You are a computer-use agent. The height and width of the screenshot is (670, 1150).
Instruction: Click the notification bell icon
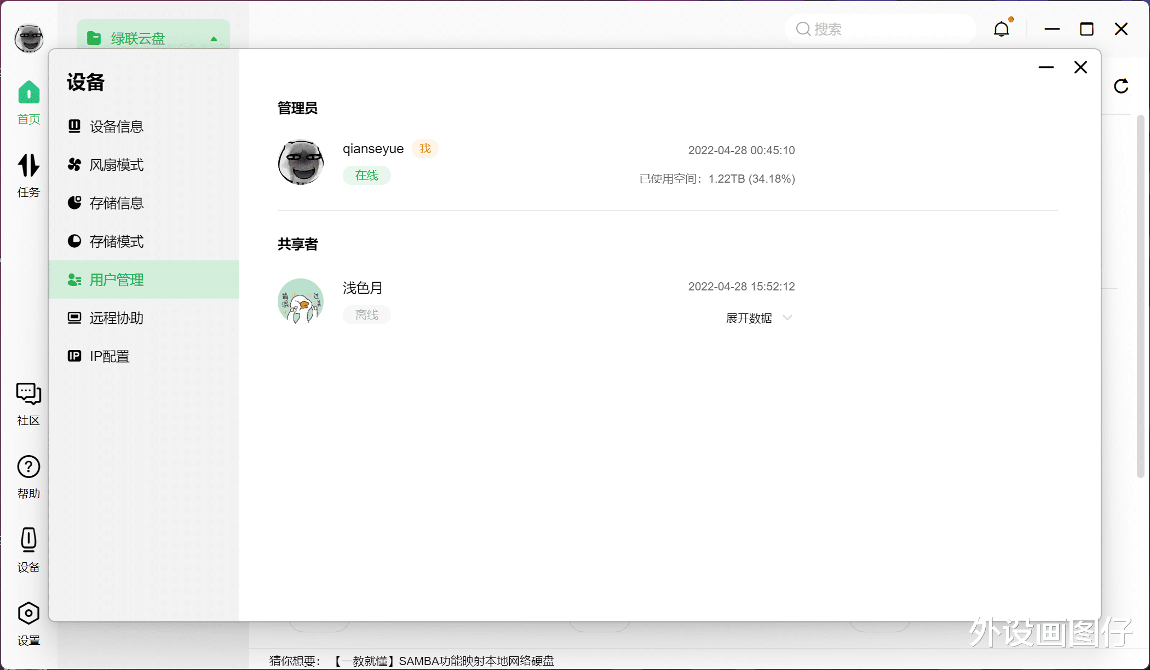click(1002, 29)
